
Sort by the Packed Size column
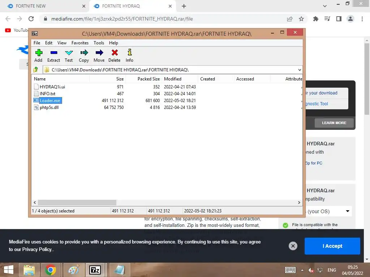point(143,79)
